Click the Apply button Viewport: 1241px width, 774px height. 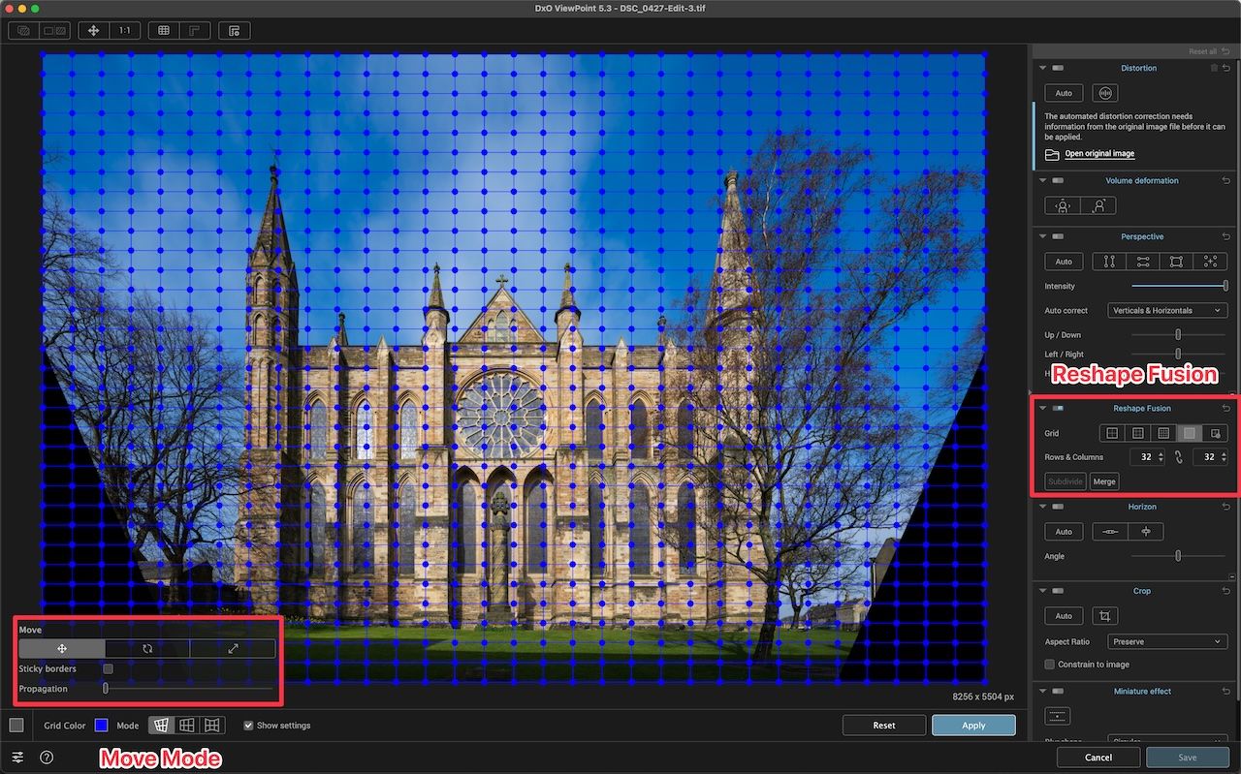click(x=973, y=726)
